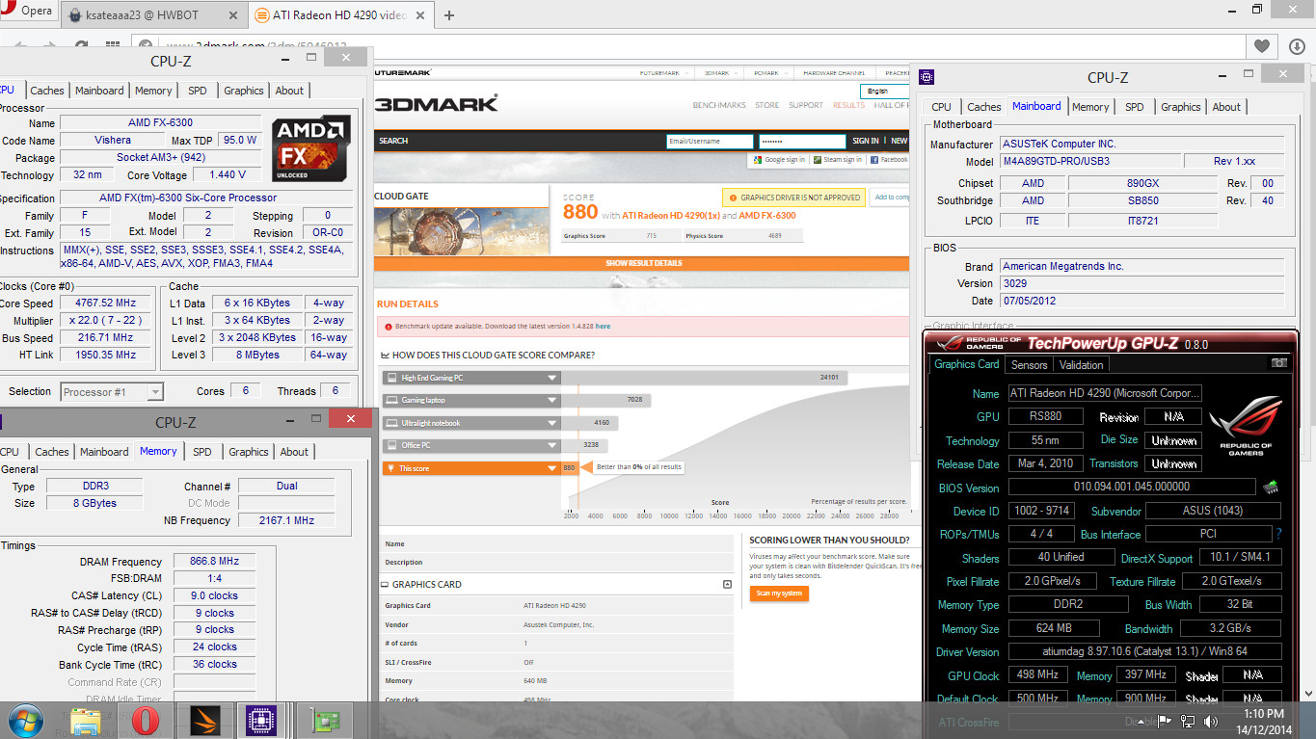The width and height of the screenshot is (1316, 739).
Task: Switch to Sensors tab in GPU-Z
Action: pos(1029,365)
